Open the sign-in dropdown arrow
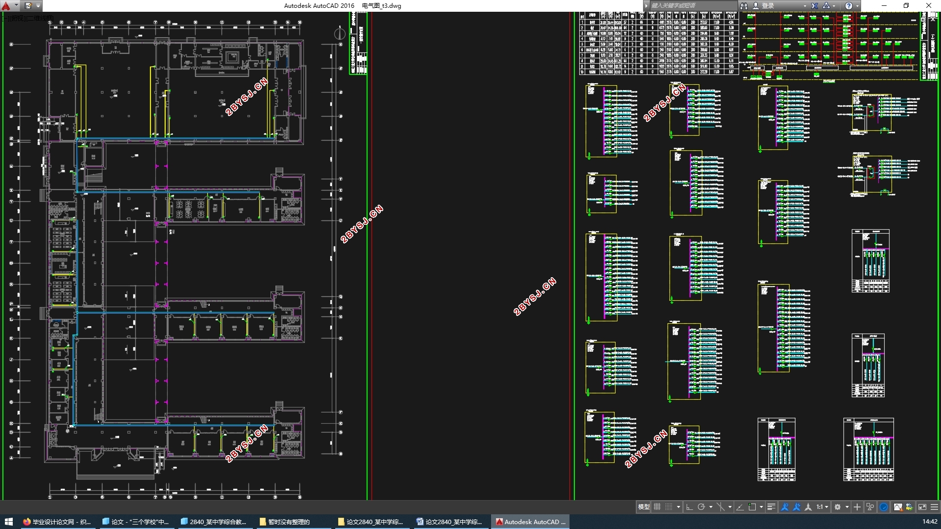Viewport: 941px width, 529px height. click(805, 6)
